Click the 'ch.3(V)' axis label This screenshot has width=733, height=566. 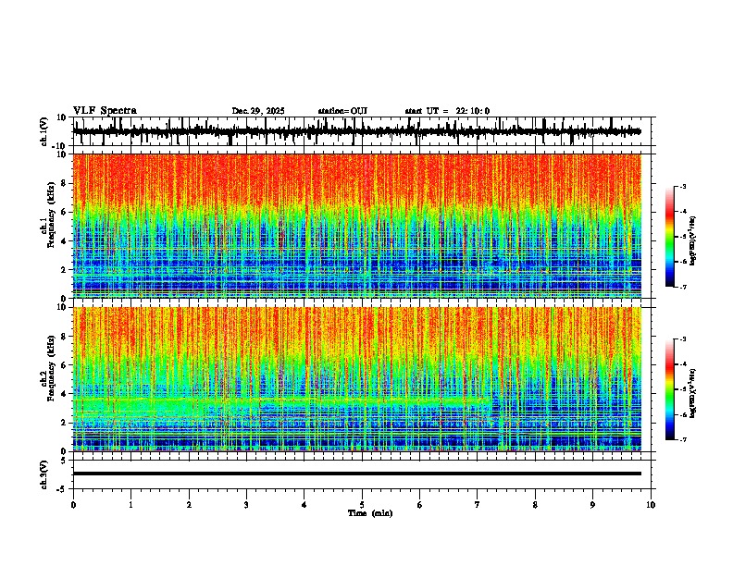[44, 474]
